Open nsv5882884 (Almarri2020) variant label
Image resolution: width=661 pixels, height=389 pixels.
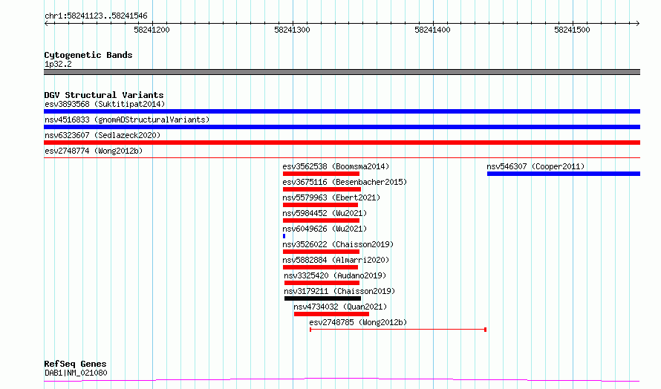[336, 260]
